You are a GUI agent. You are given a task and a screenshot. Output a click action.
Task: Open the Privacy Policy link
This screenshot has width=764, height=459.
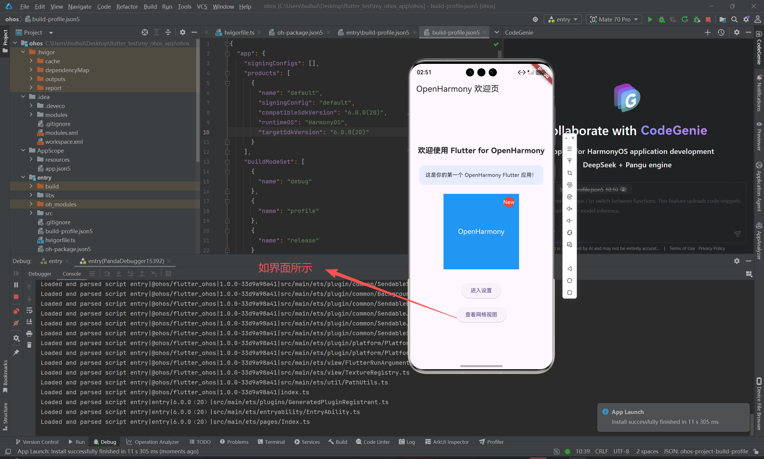click(x=711, y=248)
